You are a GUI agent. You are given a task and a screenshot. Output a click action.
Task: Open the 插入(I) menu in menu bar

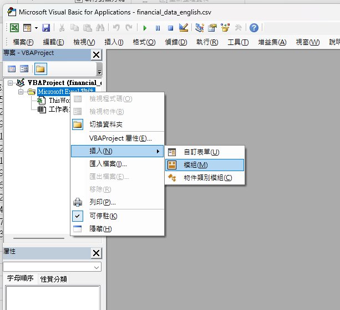click(x=114, y=42)
